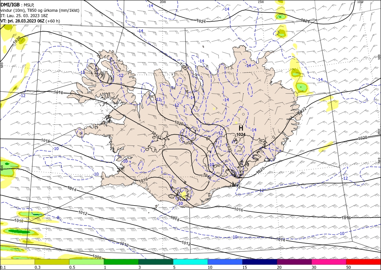The height and width of the screenshot is (270, 381).
Task: Click the '64N' latitude label on left edge
Action: (x=2, y=168)
